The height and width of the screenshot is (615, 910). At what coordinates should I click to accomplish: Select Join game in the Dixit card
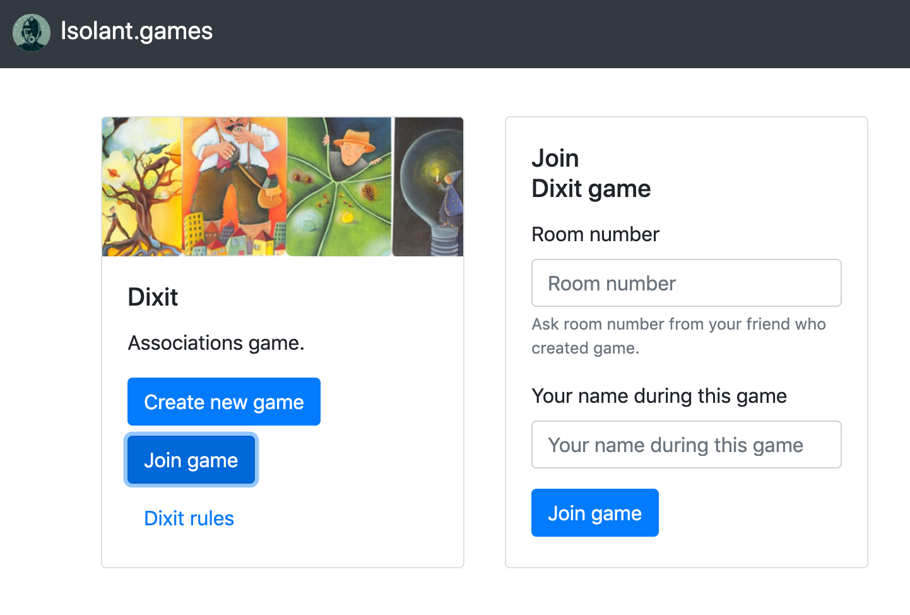(191, 460)
